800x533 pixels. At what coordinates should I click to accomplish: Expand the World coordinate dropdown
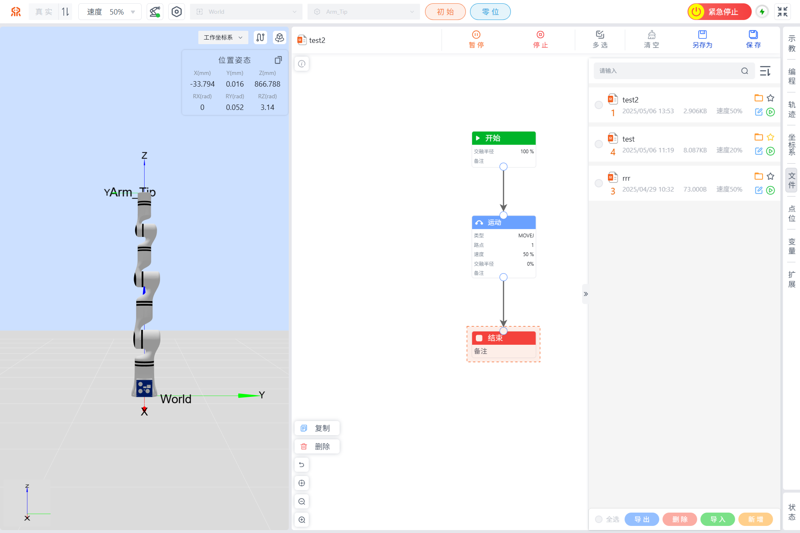[x=246, y=12]
